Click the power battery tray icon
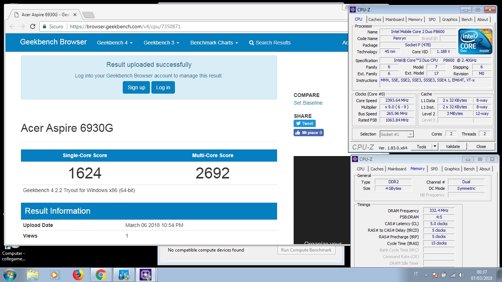This screenshot has width=502, height=282. pyautogui.click(x=444, y=275)
